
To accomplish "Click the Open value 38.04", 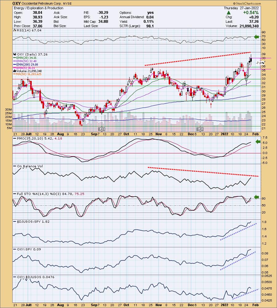I will click(x=38, y=13).
